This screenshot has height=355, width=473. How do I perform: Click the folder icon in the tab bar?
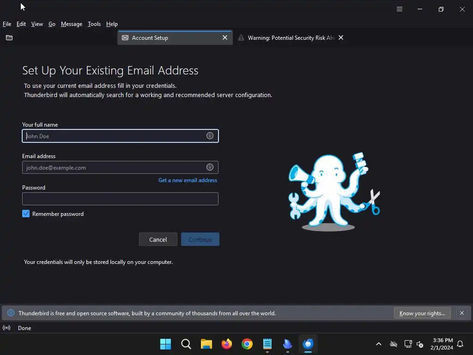tap(9, 38)
